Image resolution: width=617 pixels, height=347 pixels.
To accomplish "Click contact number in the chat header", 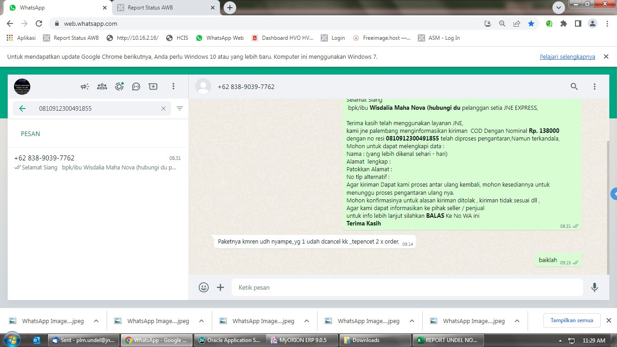I will [x=246, y=87].
